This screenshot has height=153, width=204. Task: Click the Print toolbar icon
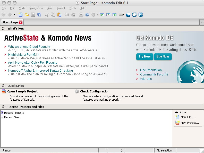click(81, 15)
